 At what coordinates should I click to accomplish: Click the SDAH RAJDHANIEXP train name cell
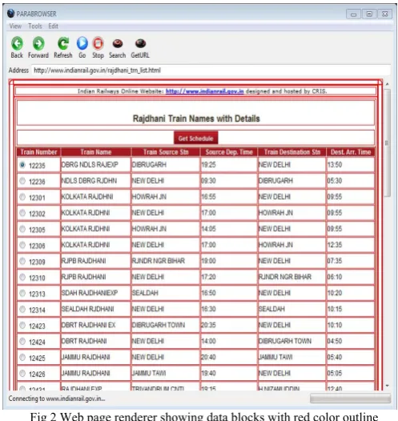coord(96,293)
